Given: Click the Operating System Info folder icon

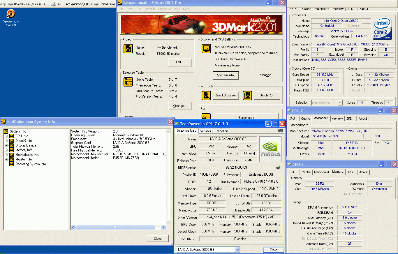Looking at the screenshot, I should 12,164.
